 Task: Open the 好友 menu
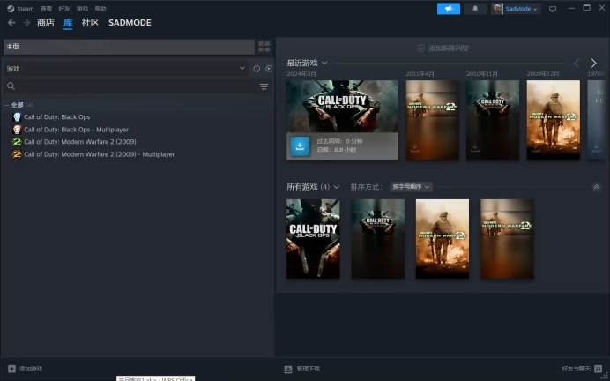pos(63,9)
